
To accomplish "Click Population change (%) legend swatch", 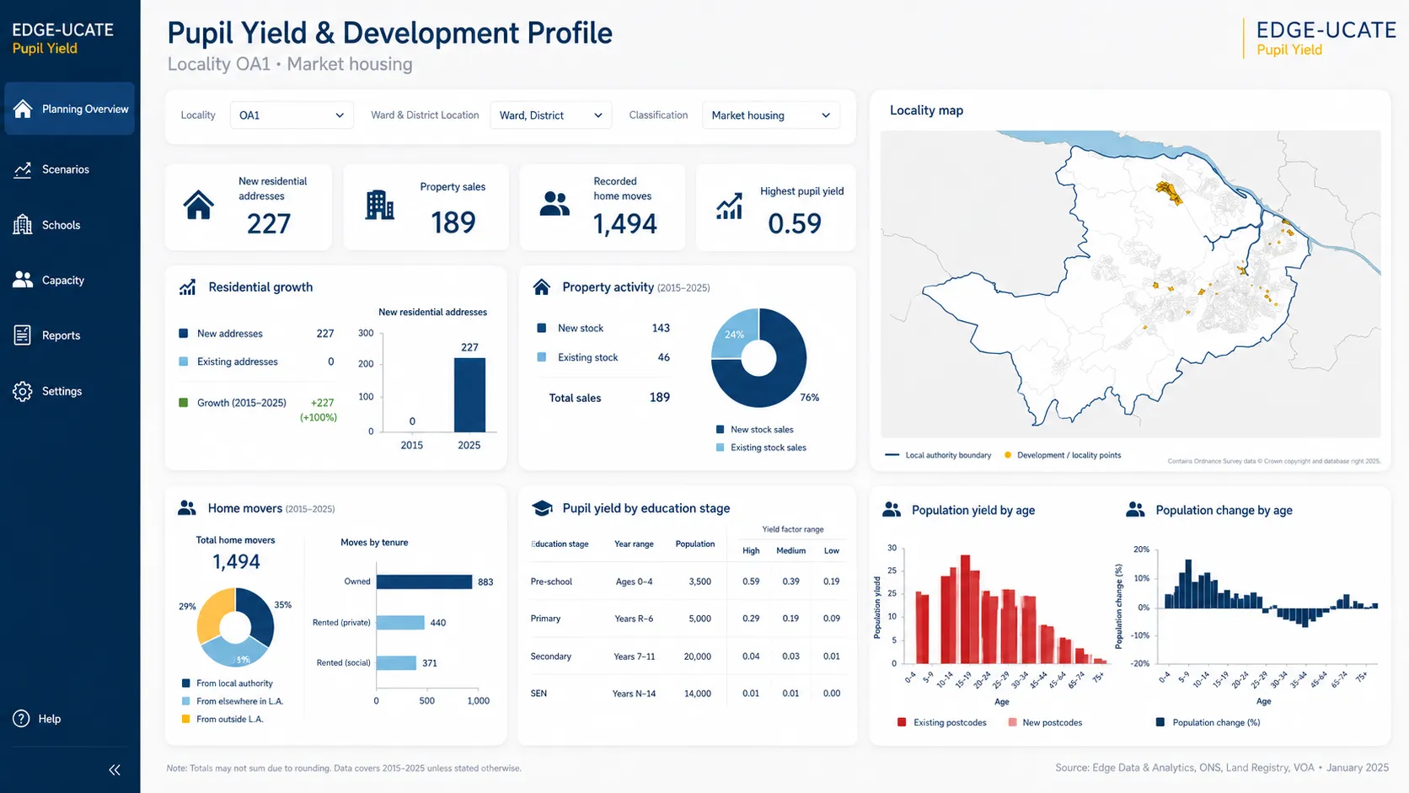I will pos(1160,722).
